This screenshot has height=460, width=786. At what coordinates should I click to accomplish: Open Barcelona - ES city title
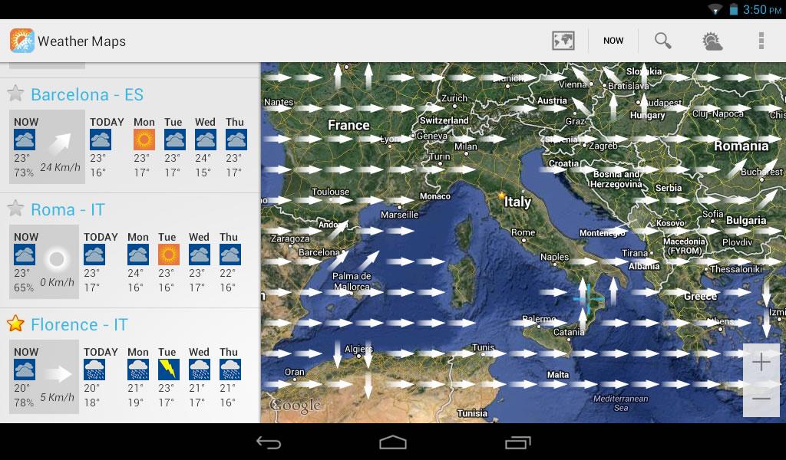(88, 94)
